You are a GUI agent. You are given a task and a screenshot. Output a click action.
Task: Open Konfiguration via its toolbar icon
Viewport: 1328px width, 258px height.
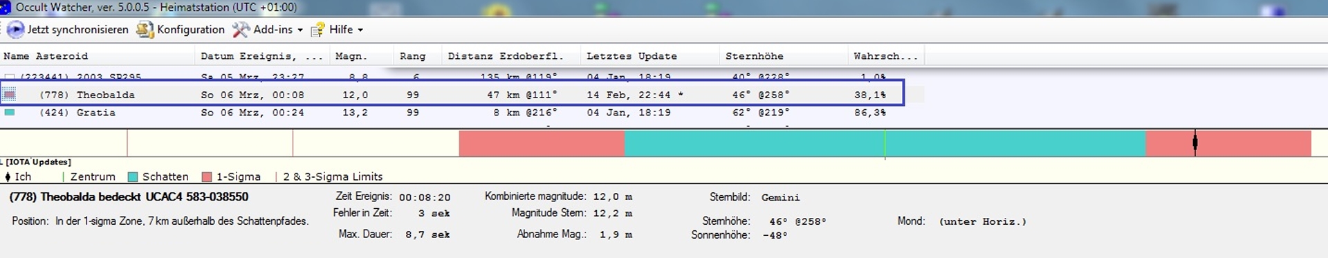[x=145, y=30]
